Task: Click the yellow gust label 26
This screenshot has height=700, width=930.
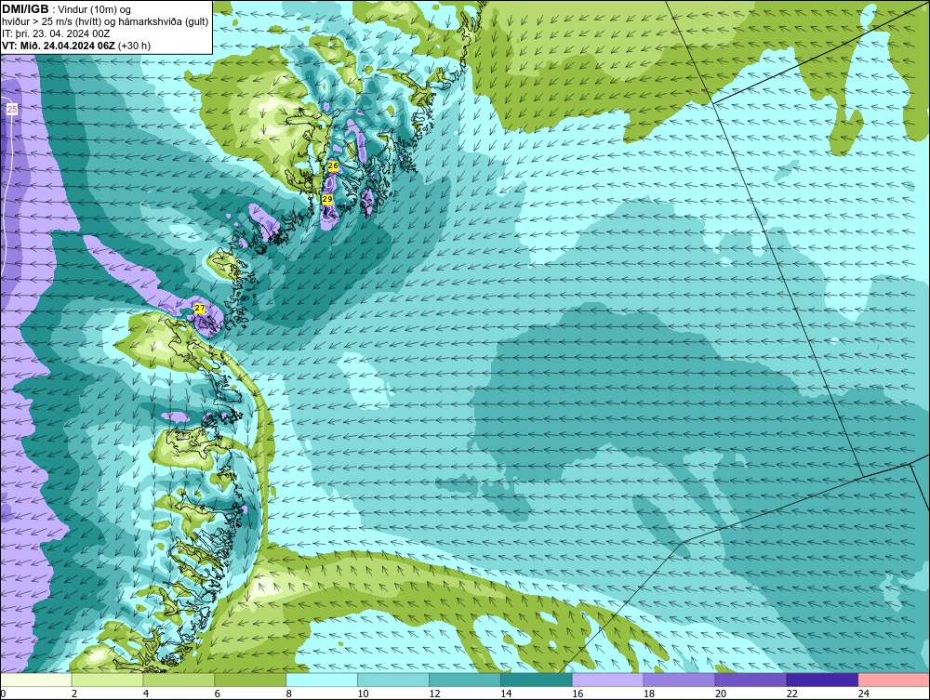Action: coord(333,166)
